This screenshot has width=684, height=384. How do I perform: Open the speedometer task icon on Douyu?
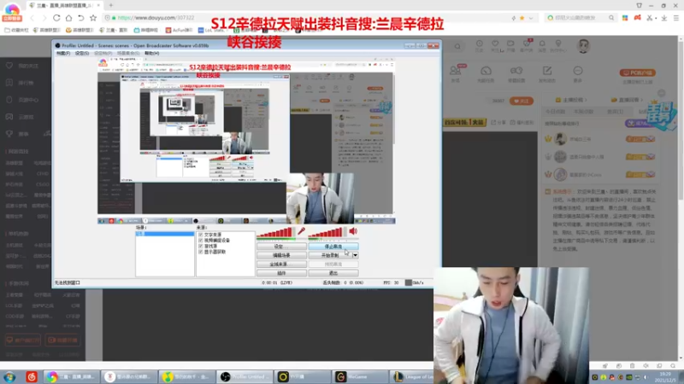point(486,71)
